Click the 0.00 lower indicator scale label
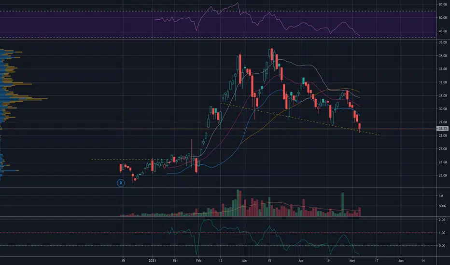450x265 pixels. 442,246
